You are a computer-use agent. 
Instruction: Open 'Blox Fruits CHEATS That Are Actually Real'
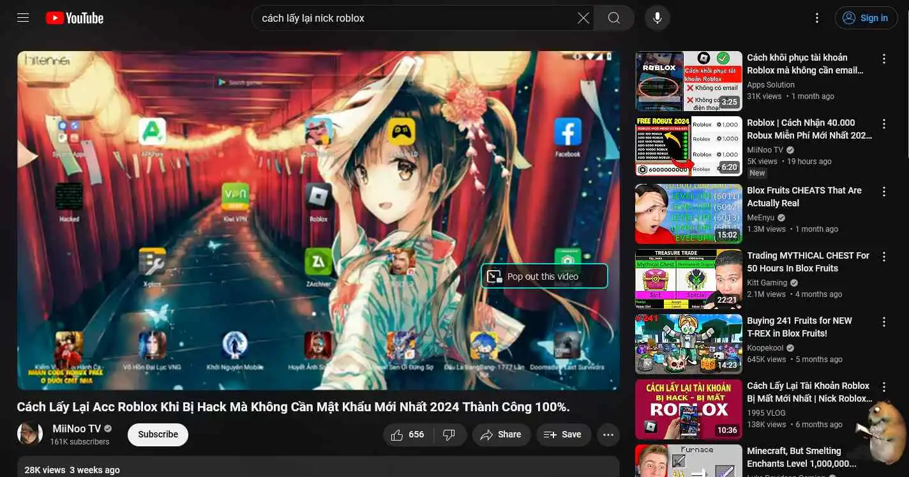[804, 197]
